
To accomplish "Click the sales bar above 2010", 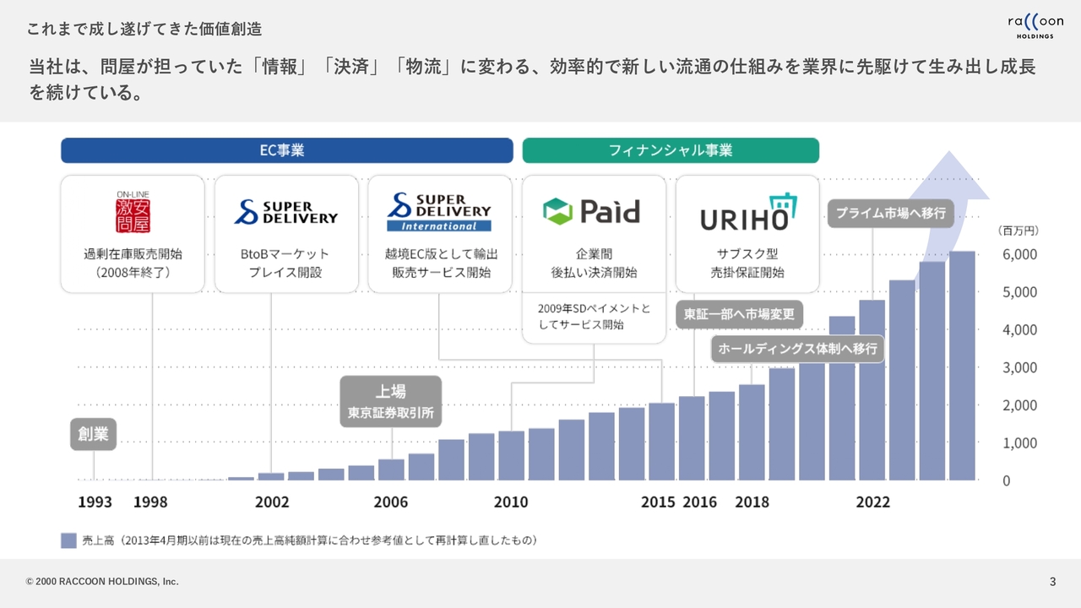I will pos(511,456).
